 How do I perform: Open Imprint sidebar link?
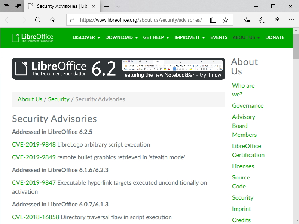click(241, 209)
